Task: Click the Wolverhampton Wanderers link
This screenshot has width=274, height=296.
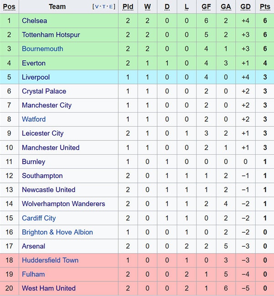Action: tap(63, 204)
